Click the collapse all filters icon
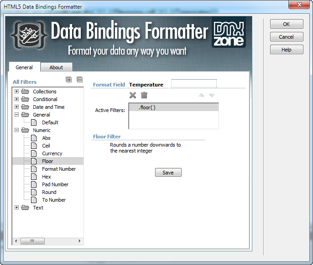This screenshot has width=313, height=265. pyautogui.click(x=80, y=80)
